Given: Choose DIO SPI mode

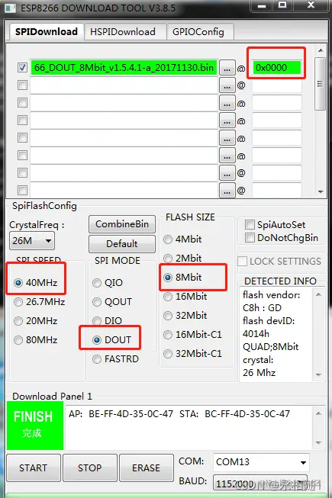Looking at the screenshot, I should [107, 321].
